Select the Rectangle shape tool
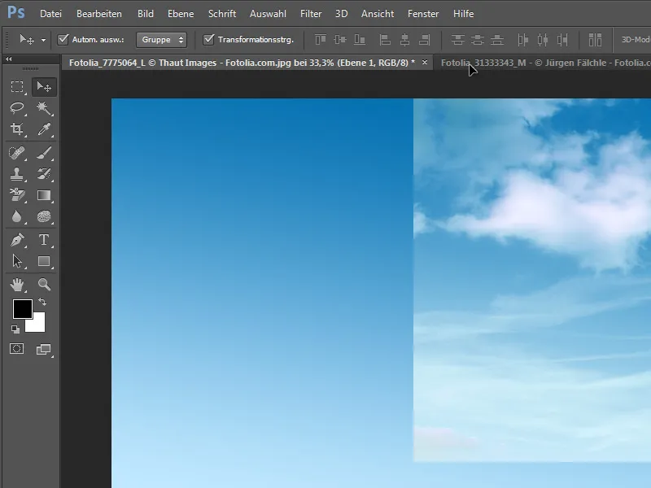651x488 pixels. point(44,261)
